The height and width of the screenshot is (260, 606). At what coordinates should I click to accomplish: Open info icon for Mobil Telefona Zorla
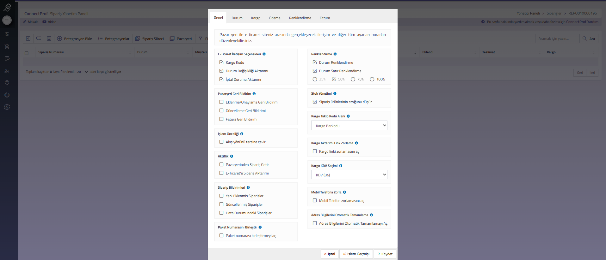coord(344,192)
